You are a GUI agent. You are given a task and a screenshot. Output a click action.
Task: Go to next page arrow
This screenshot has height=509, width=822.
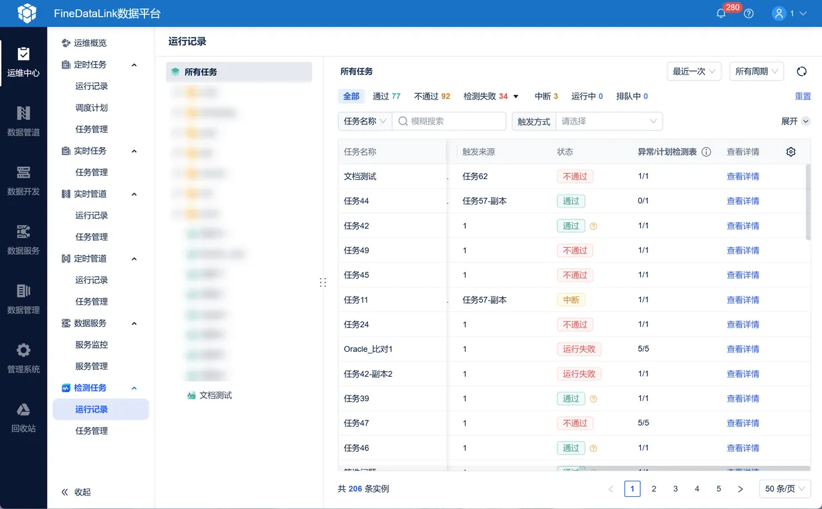pyautogui.click(x=740, y=489)
